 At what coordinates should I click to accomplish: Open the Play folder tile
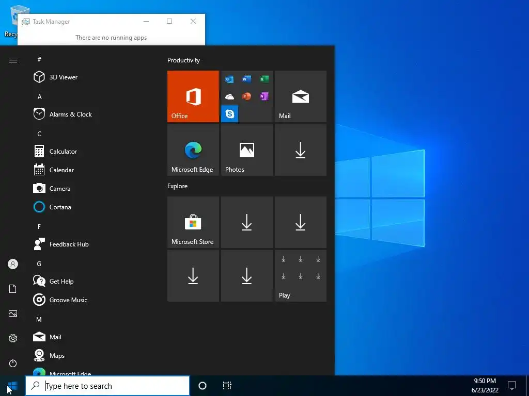301,276
